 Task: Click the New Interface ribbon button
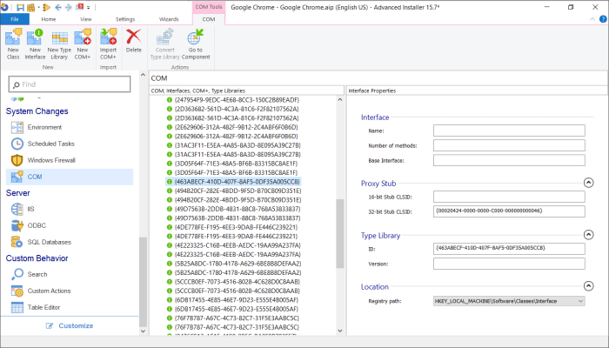35,43
